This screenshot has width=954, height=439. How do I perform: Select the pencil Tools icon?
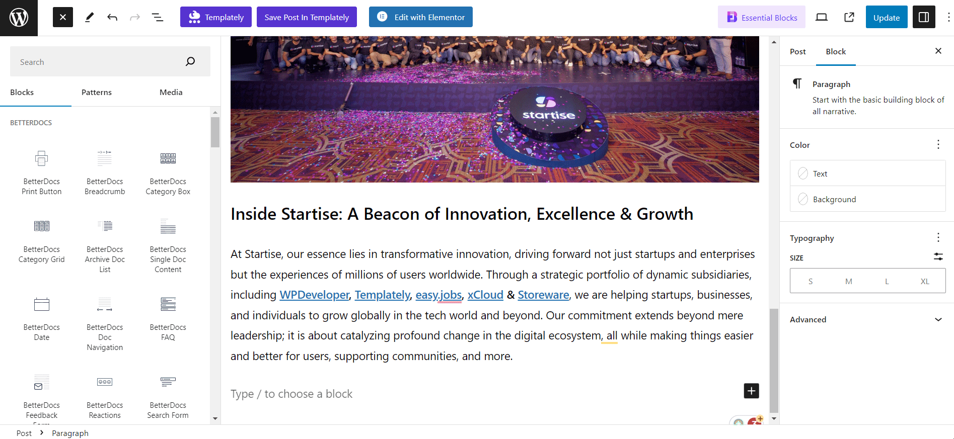pyautogui.click(x=89, y=18)
